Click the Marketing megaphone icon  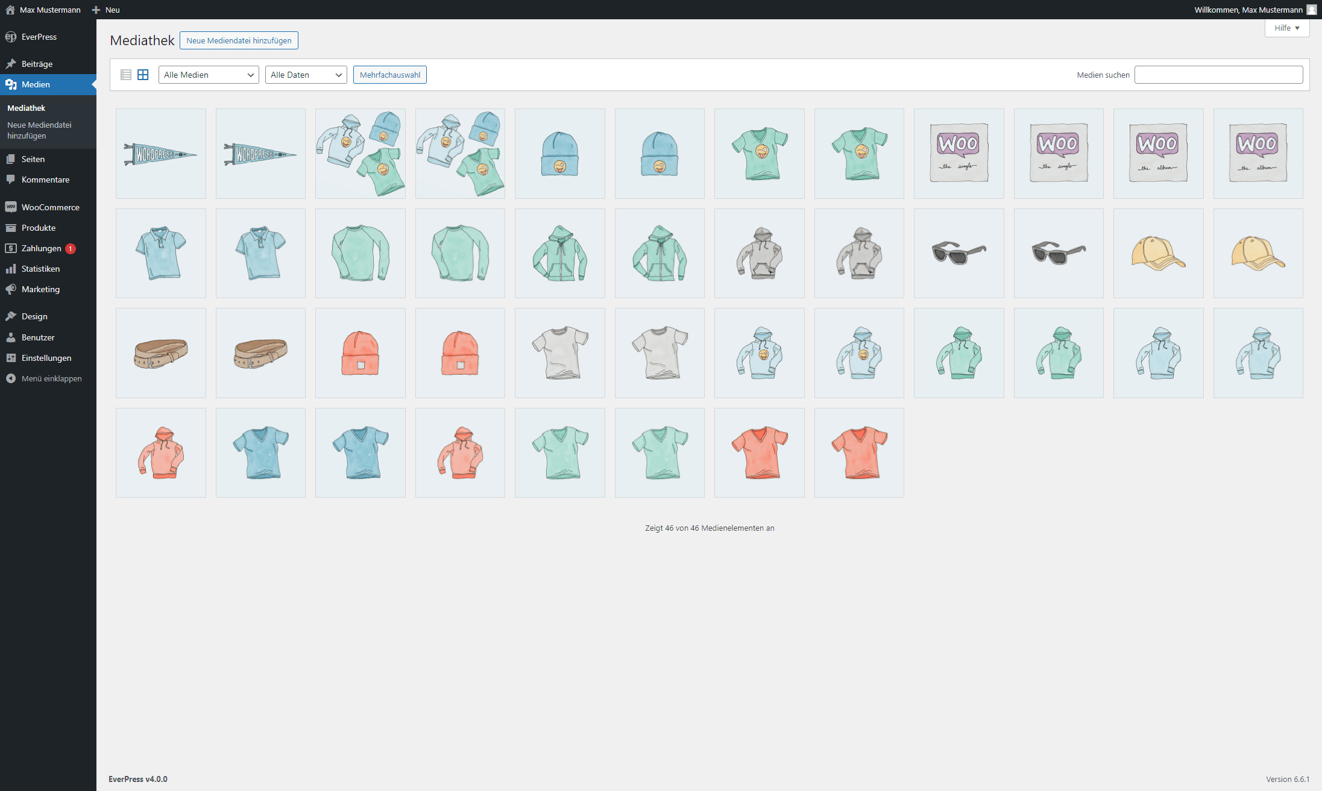pyautogui.click(x=11, y=289)
